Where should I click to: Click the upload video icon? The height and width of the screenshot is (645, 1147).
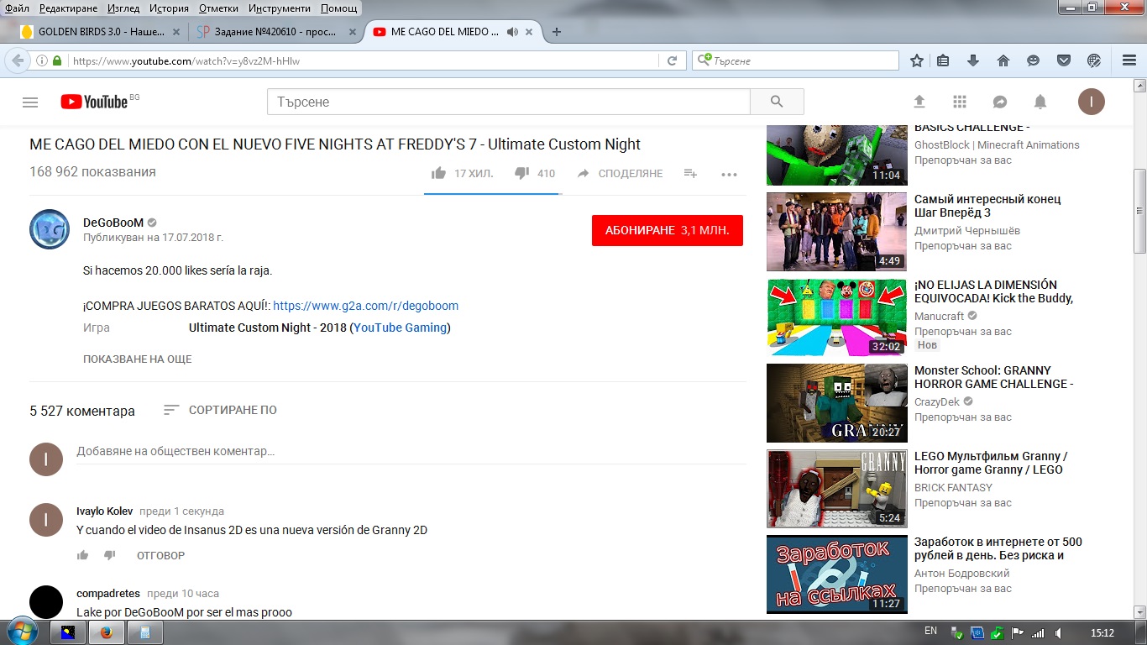(919, 102)
